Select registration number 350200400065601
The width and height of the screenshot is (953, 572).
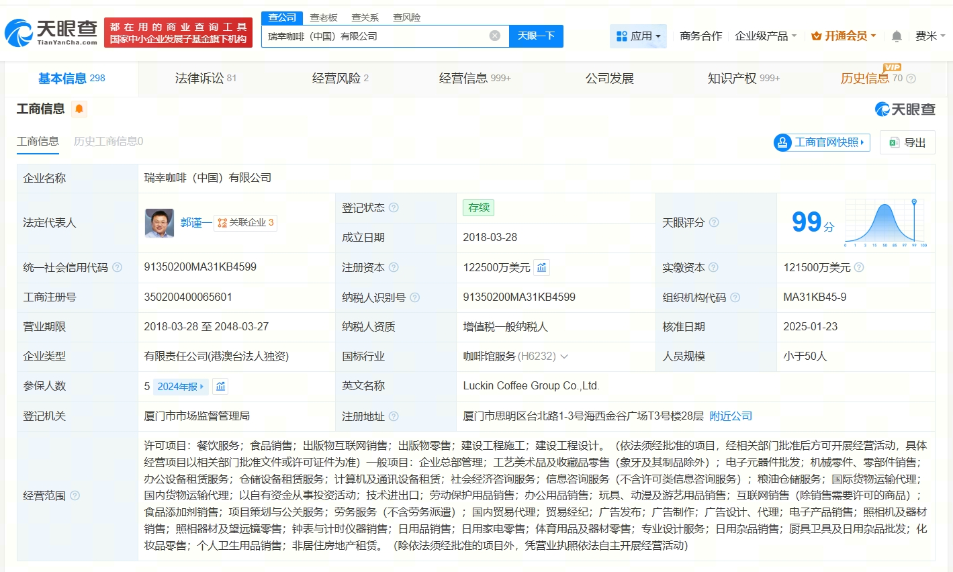click(x=188, y=297)
